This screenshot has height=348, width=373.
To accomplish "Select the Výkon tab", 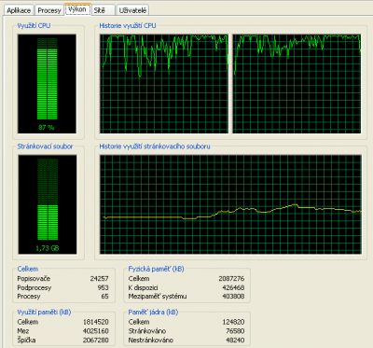I will click(x=77, y=9).
